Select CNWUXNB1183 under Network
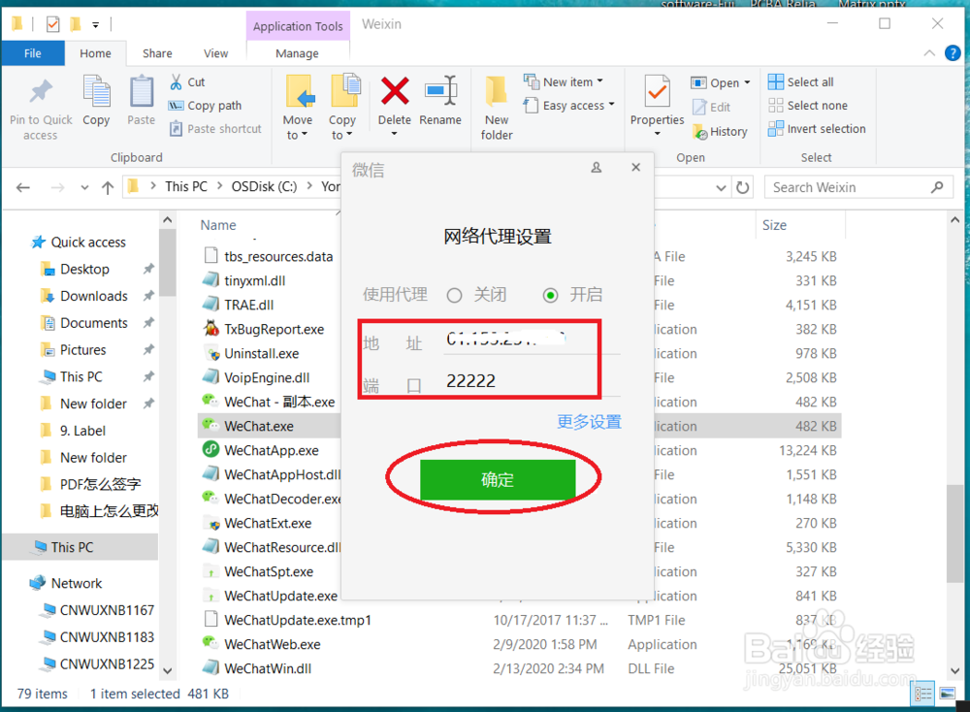The width and height of the screenshot is (970, 712). pyautogui.click(x=107, y=637)
